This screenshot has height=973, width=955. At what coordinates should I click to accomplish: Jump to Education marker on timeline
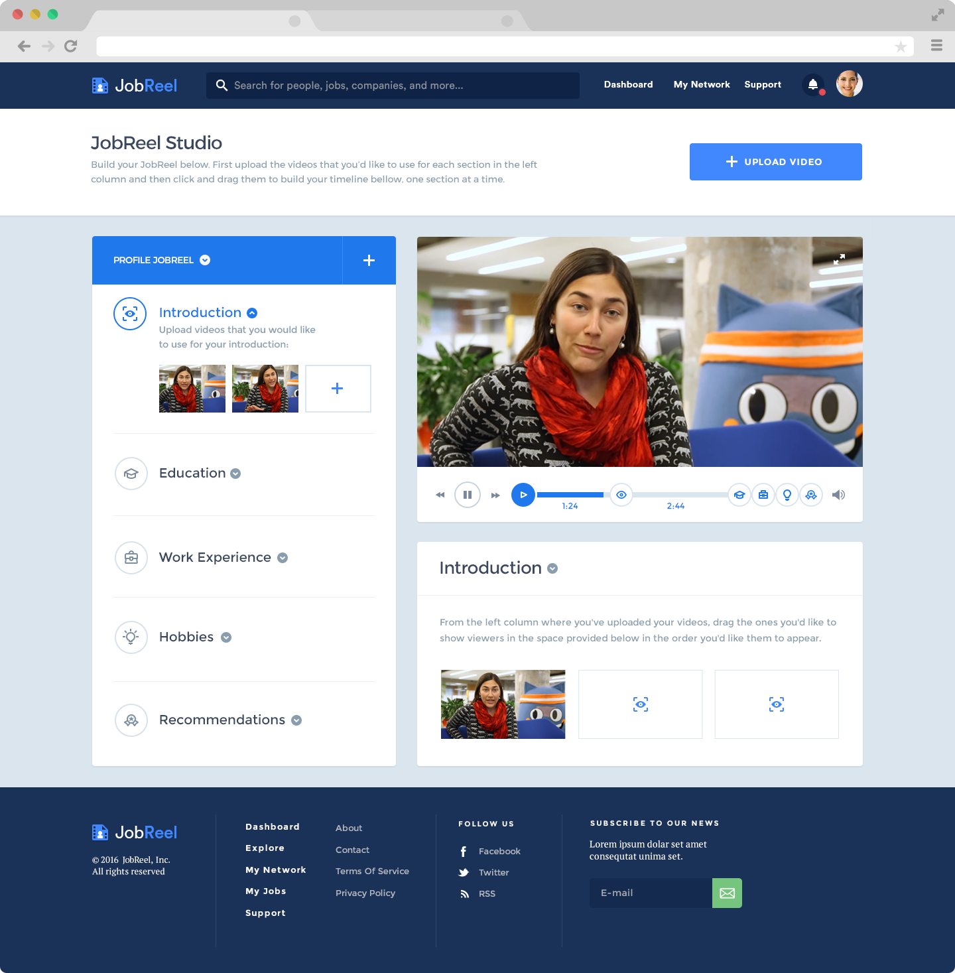[x=739, y=495]
